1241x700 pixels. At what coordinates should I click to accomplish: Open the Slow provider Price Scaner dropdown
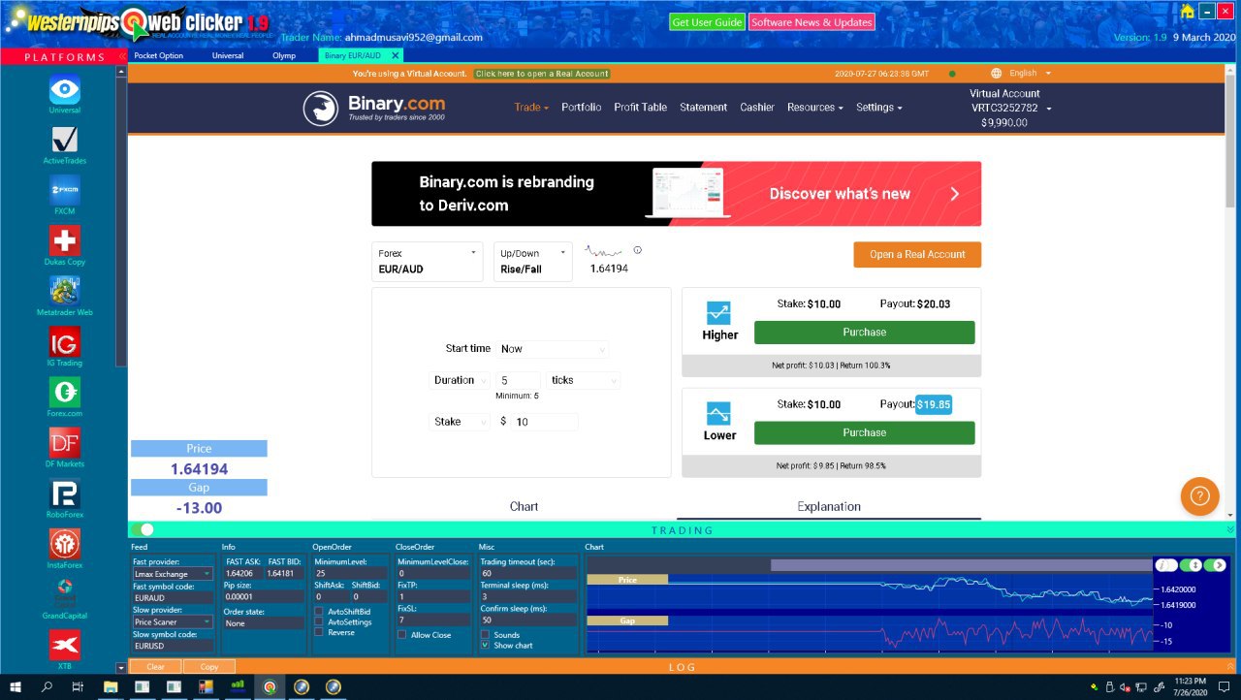pyautogui.click(x=173, y=621)
